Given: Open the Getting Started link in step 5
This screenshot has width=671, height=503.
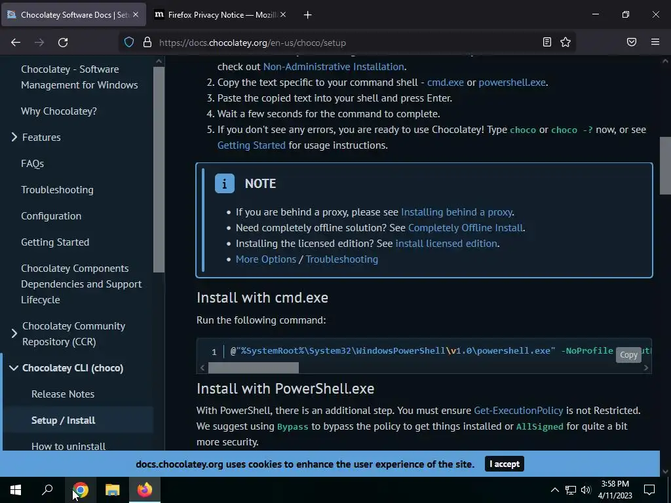Looking at the screenshot, I should tap(251, 145).
